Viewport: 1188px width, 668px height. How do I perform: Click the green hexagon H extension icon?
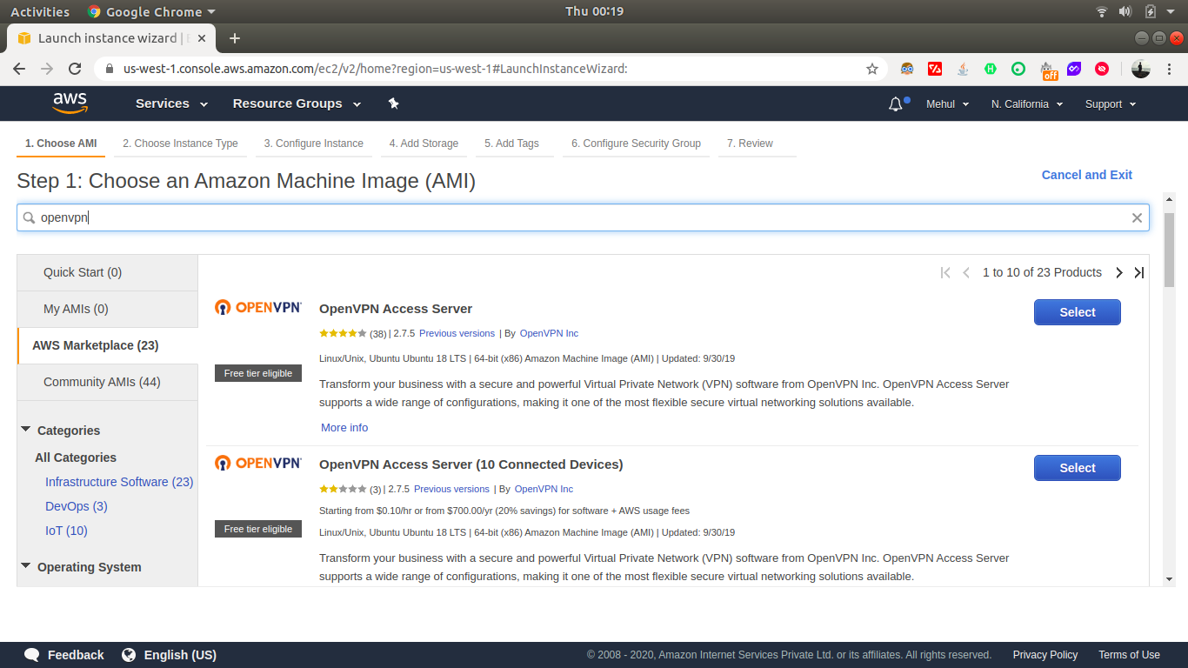click(x=991, y=69)
